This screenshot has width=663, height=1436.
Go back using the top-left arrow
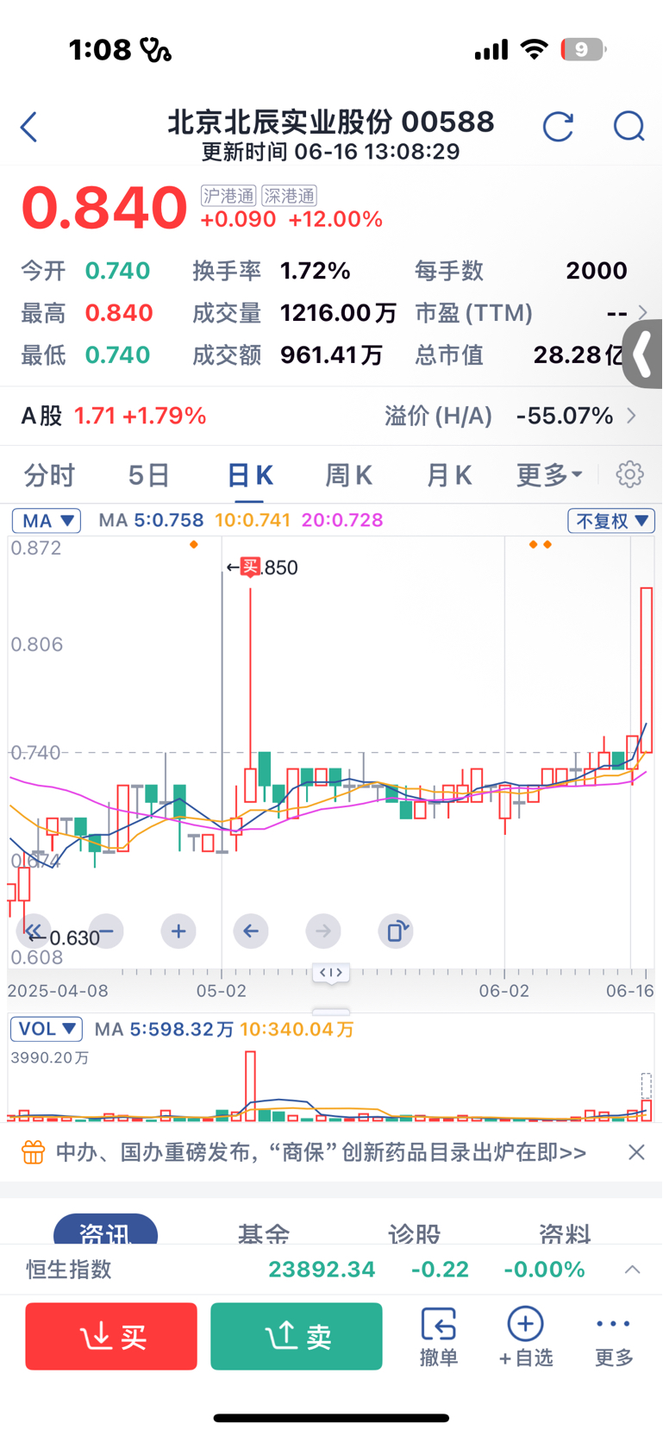tap(28, 127)
